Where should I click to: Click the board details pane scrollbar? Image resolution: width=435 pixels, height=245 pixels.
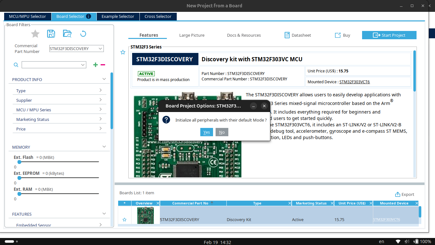[415, 71]
